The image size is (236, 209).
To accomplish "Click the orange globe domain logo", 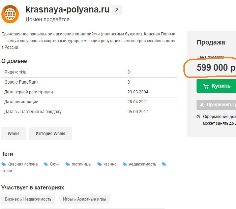I will click(10, 14).
